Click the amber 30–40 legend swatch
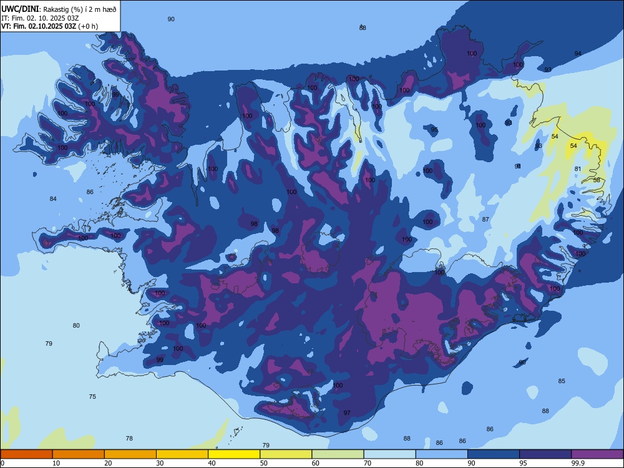624x468 pixels. pos(182,454)
